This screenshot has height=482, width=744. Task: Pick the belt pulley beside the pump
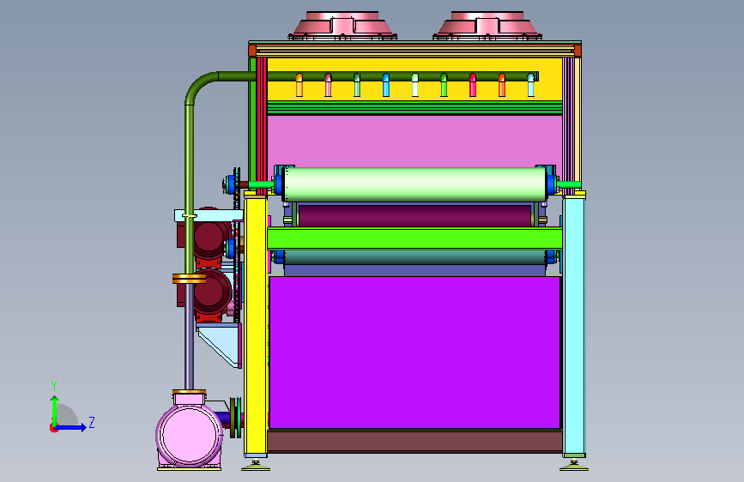pos(235,418)
